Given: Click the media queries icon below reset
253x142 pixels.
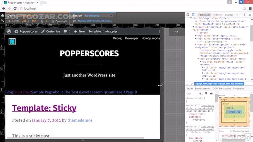Looking at the screenshot, I should [3, 21].
